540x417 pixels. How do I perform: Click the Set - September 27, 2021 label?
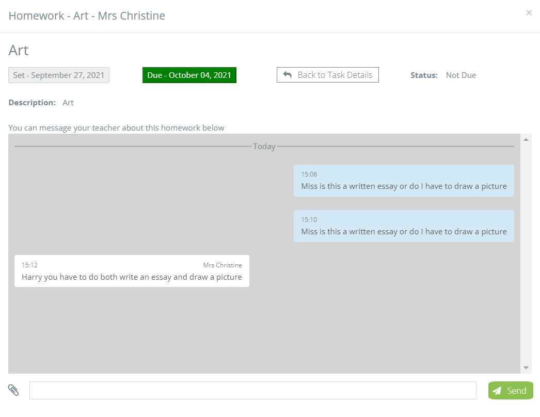58,75
